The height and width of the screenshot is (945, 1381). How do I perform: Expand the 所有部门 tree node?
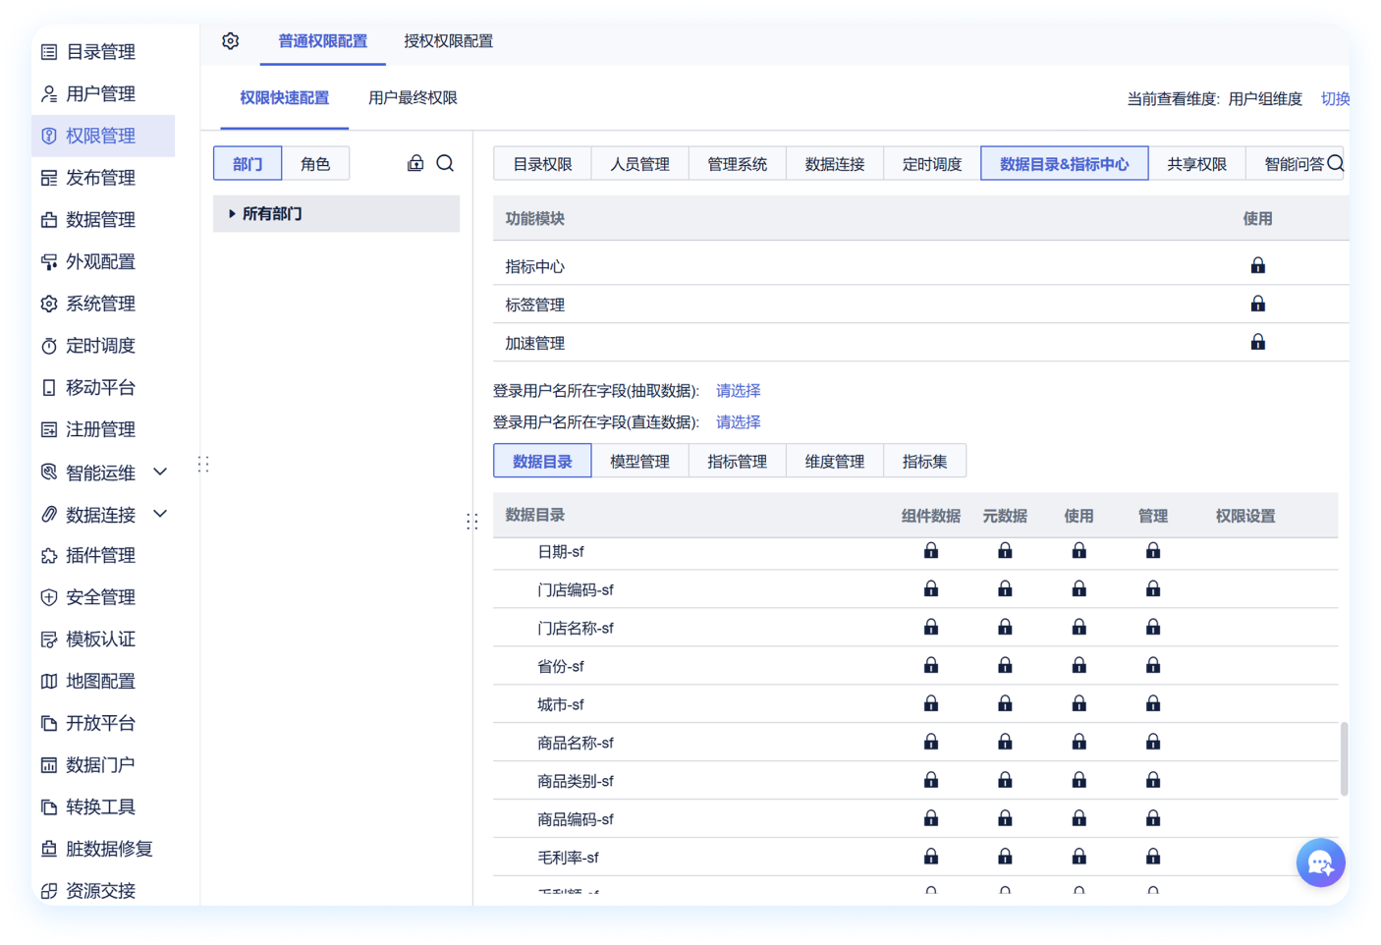pos(232,214)
